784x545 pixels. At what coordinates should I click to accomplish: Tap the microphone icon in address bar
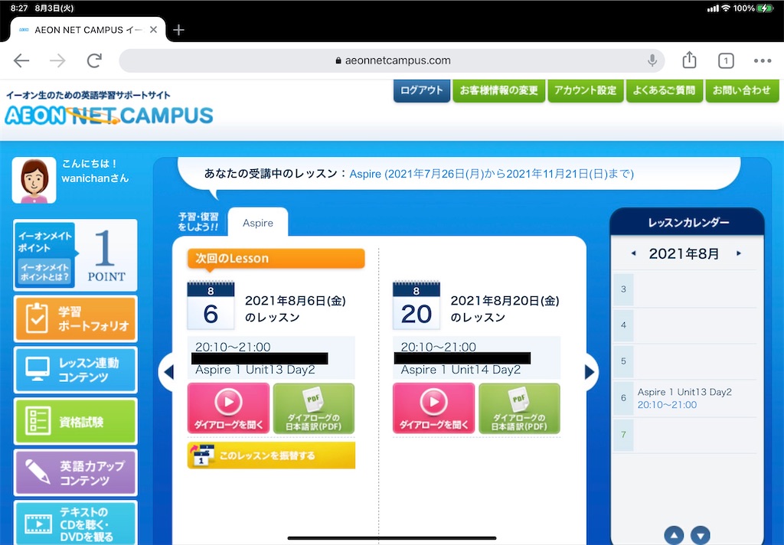pyautogui.click(x=652, y=60)
